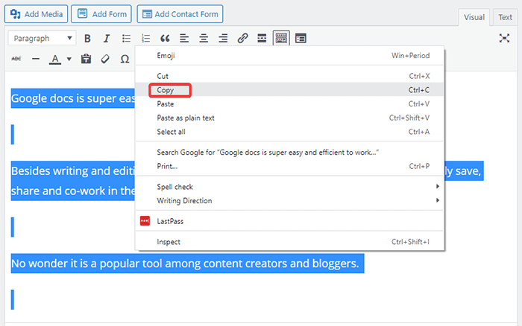Expand the text color picker arrow

click(x=69, y=59)
